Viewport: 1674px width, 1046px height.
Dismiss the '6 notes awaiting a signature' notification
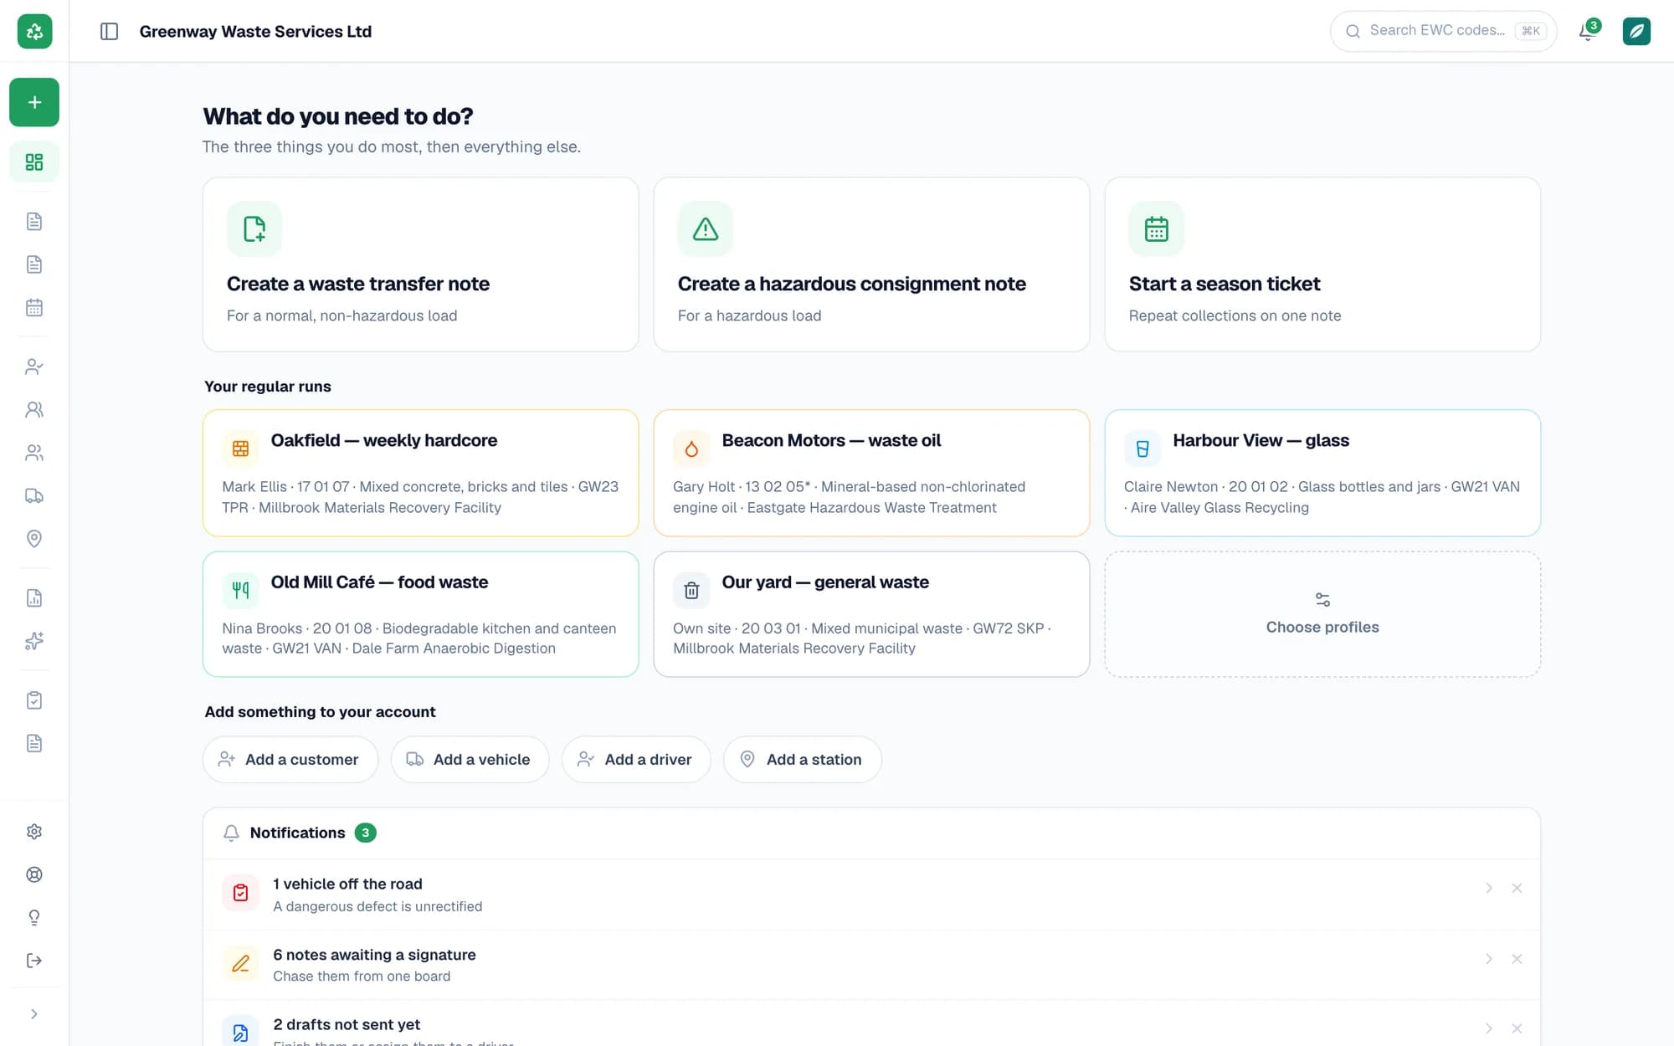click(1517, 959)
